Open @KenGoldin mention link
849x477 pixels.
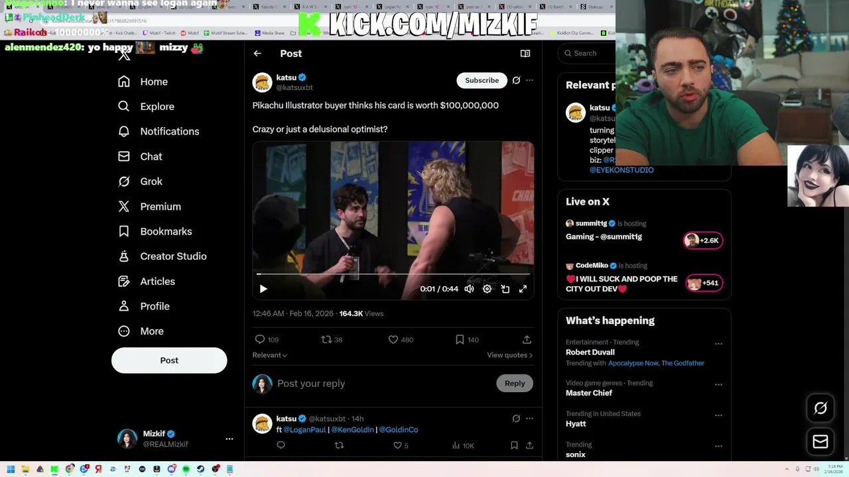pos(352,430)
